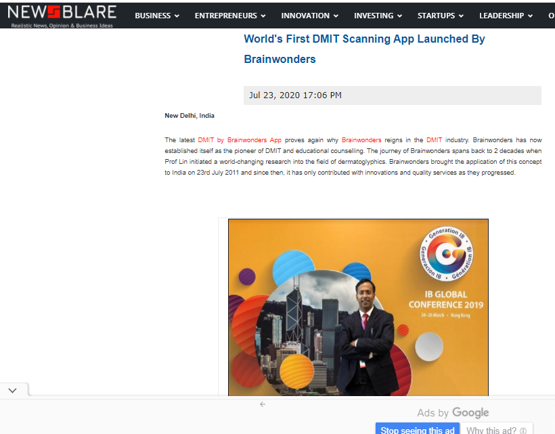Expand the Startups dropdown chevron
The height and width of the screenshot is (434, 555).
[461, 16]
